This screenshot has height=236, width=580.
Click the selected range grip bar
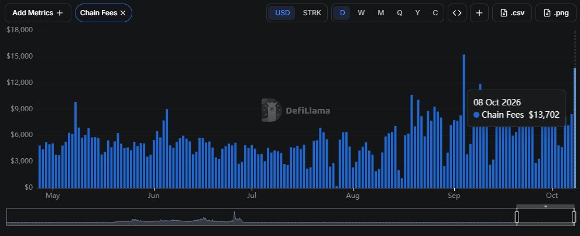coord(545,206)
